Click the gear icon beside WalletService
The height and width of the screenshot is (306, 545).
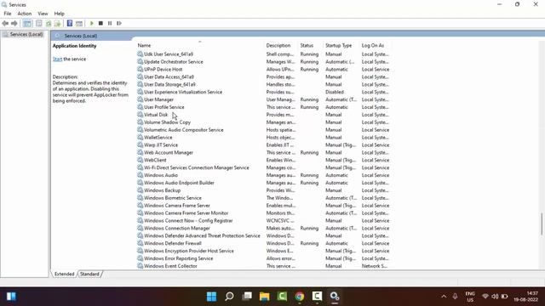pyautogui.click(x=140, y=138)
